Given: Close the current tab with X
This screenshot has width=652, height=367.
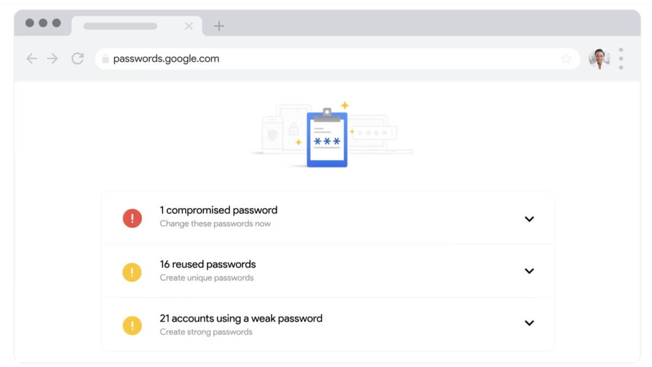Looking at the screenshot, I should (189, 26).
